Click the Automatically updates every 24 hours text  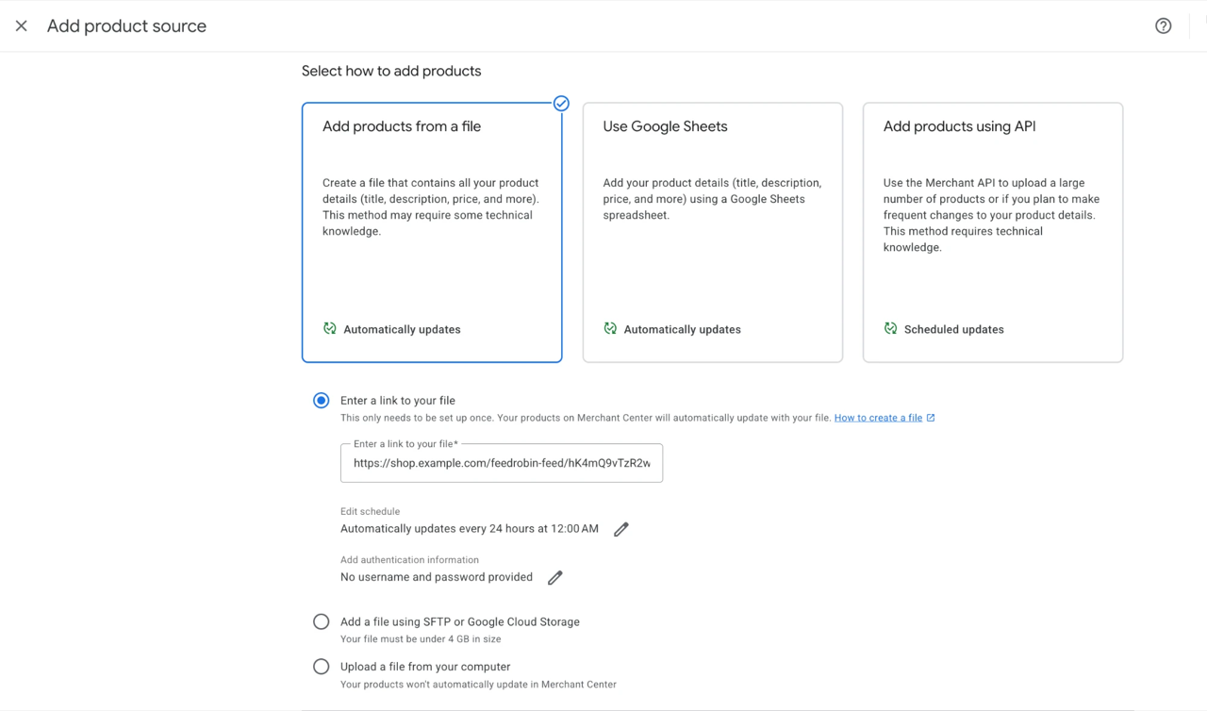(470, 529)
